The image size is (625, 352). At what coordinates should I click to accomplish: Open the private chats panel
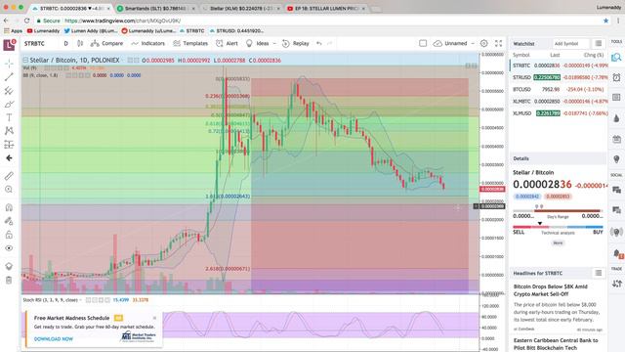click(616, 210)
